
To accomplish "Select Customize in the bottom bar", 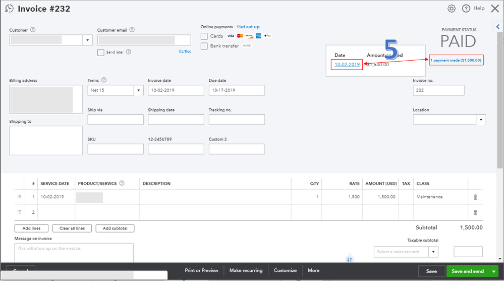I will [285, 270].
